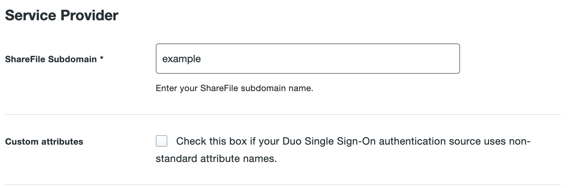Click the word "Subdomain" in the field label
Viewport: 568px width, 188px height.
(72, 59)
